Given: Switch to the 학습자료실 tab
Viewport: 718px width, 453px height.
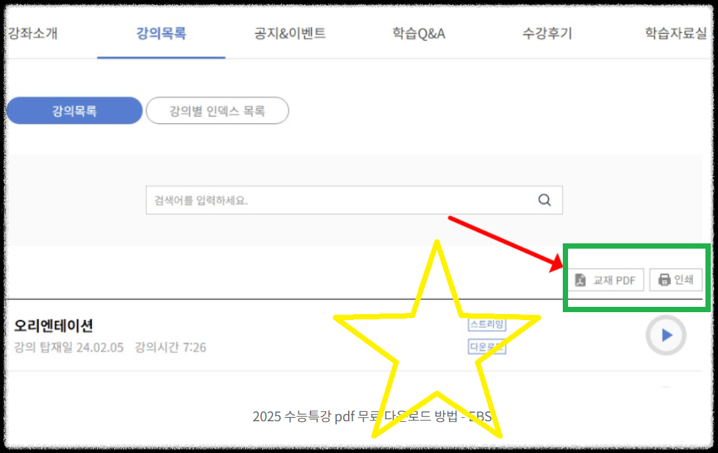Looking at the screenshot, I should (x=676, y=33).
